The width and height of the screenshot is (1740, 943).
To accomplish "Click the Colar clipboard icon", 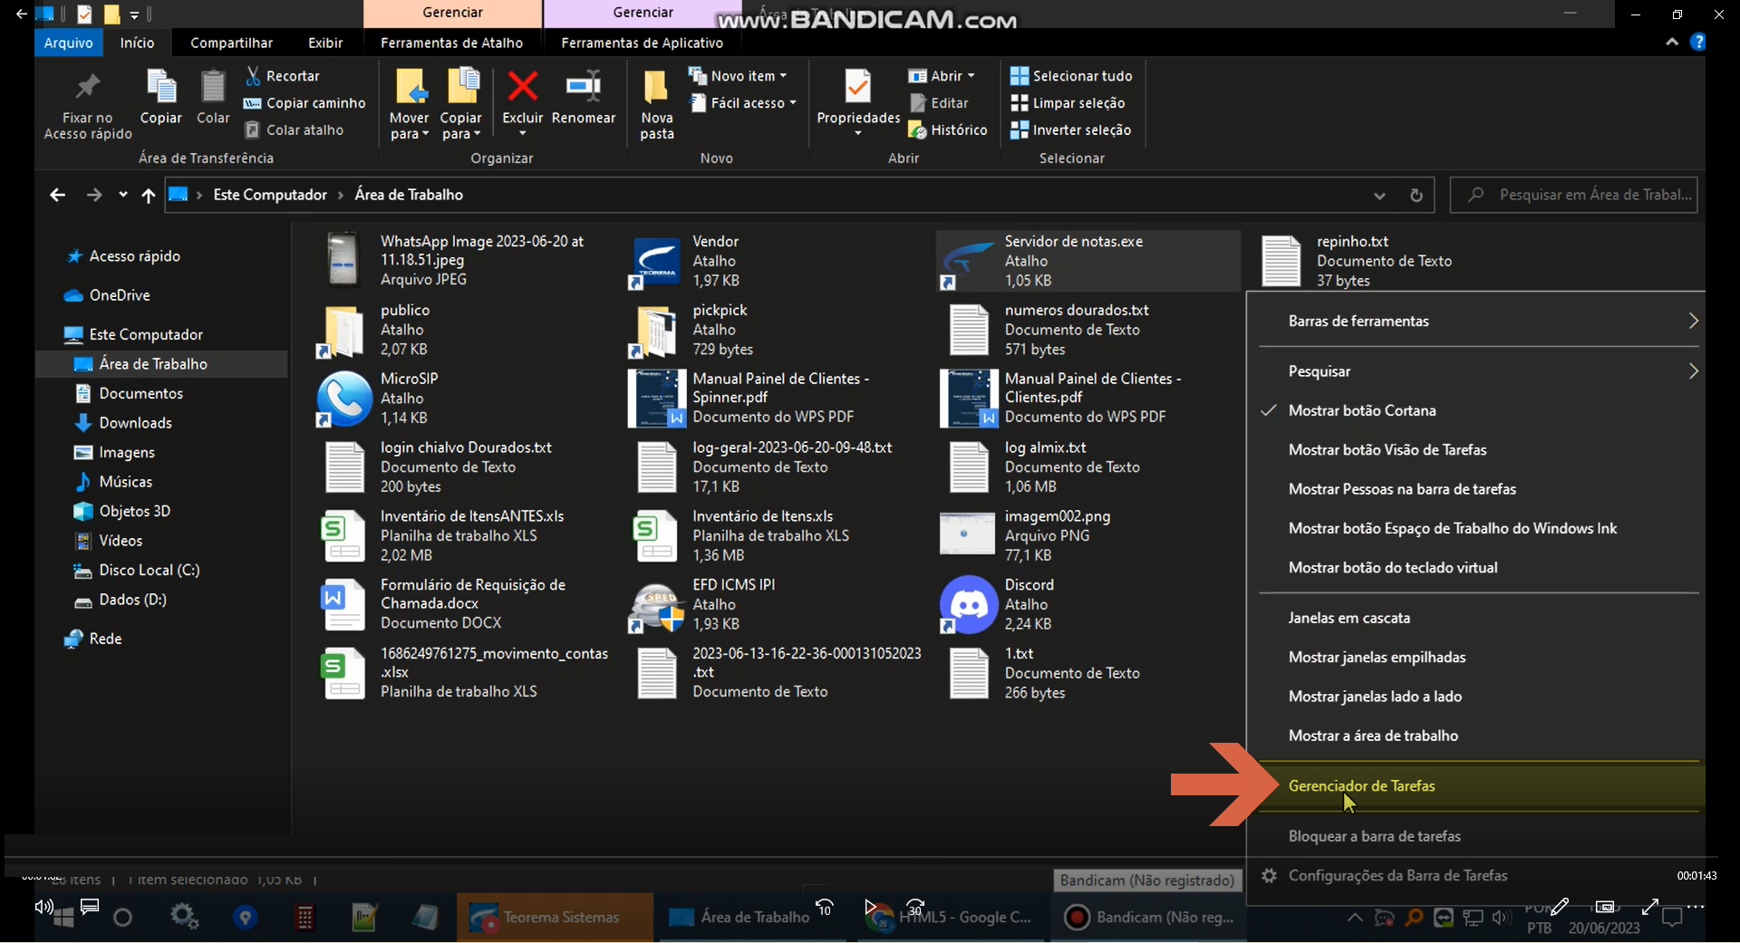I will (213, 87).
